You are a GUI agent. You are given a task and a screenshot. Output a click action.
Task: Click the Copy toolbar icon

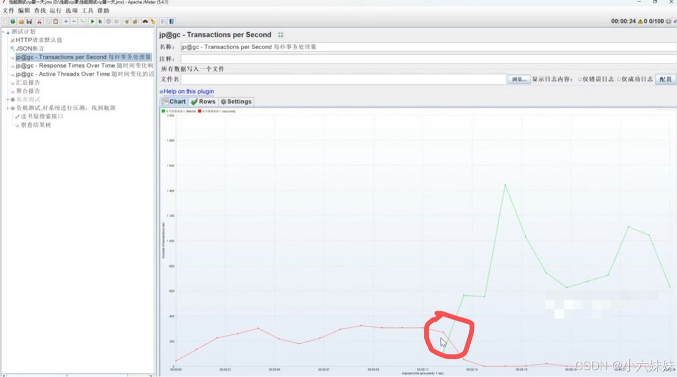(48, 21)
